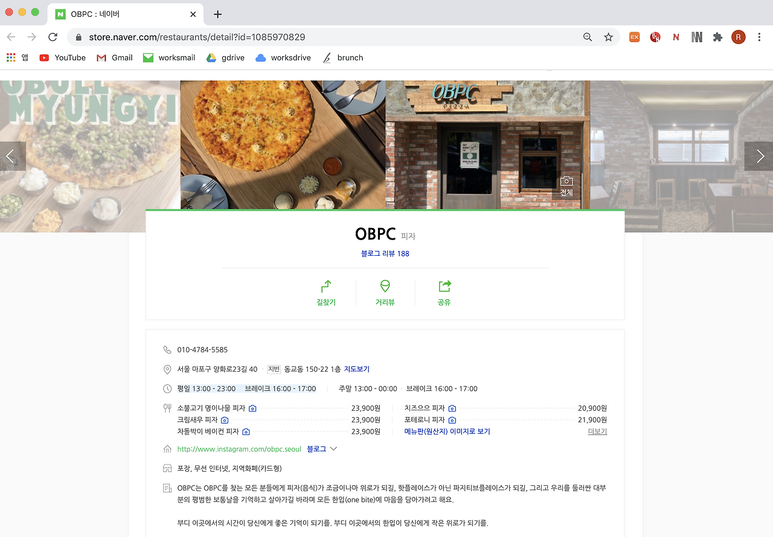The height and width of the screenshot is (537, 773).
Task: Click the 길찾기 directions button
Action: tap(326, 293)
